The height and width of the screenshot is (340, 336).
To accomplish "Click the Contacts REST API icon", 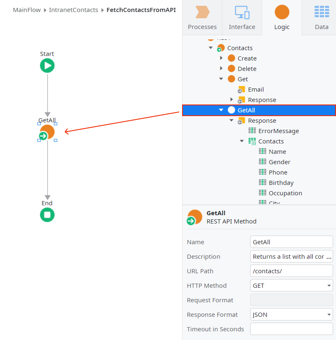I will point(220,48).
